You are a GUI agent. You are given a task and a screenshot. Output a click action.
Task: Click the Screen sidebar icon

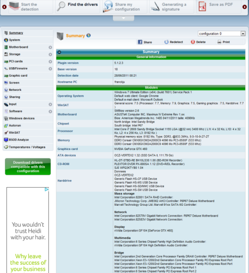pyautogui.click(x=6, y=83)
